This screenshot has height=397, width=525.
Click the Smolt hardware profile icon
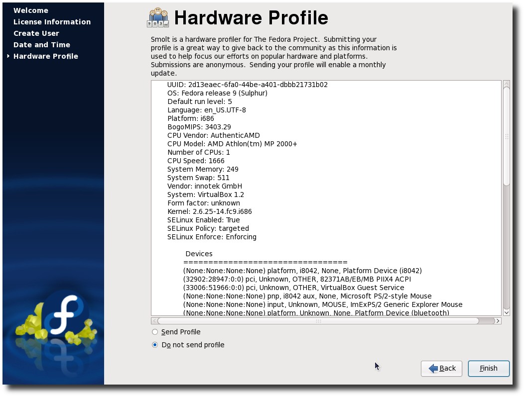coord(158,18)
